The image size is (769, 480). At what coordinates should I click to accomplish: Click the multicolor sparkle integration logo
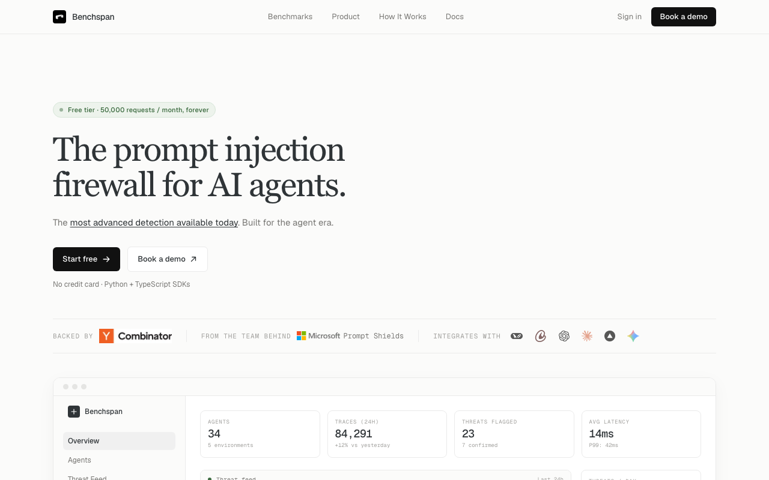click(x=633, y=336)
